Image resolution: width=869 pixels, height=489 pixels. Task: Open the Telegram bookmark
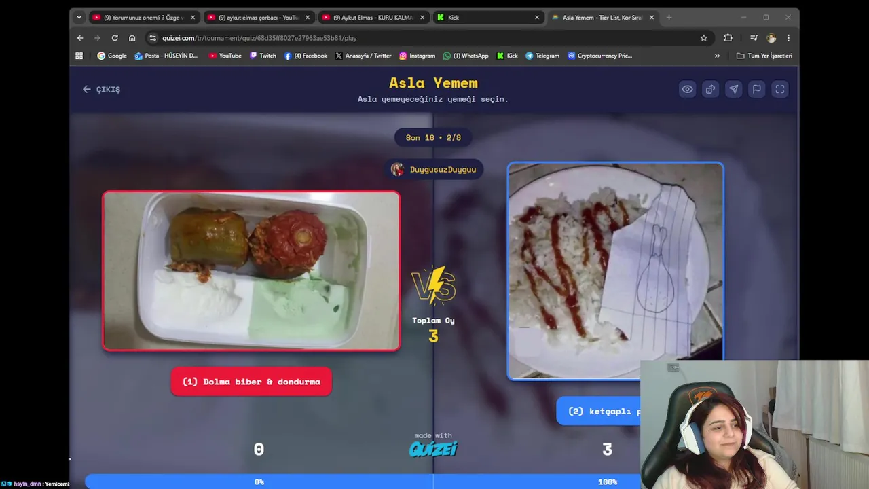[x=542, y=56]
